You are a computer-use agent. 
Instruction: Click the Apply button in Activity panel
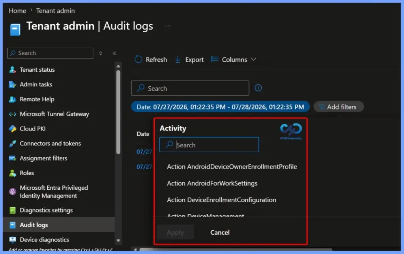click(176, 233)
